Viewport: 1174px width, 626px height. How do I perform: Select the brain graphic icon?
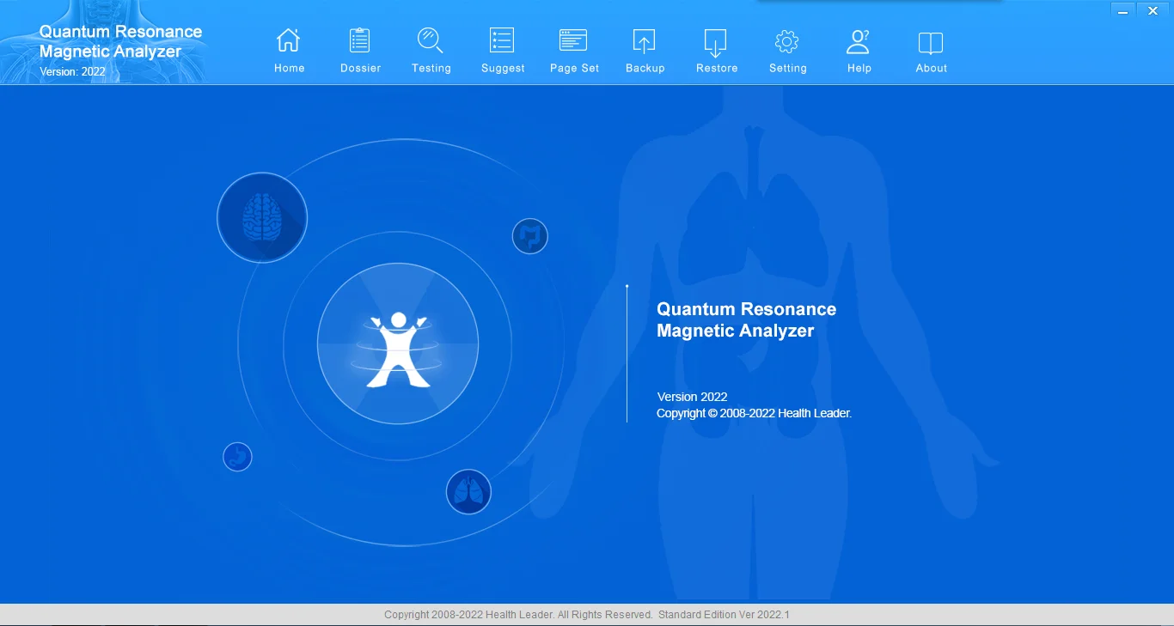tap(261, 216)
